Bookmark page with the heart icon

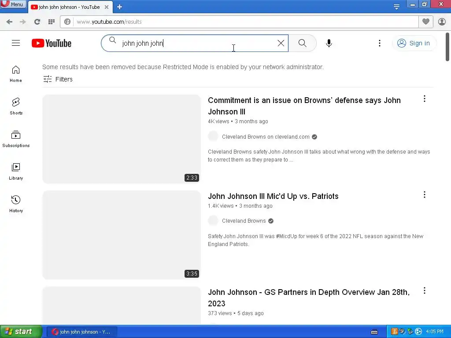[x=426, y=22]
